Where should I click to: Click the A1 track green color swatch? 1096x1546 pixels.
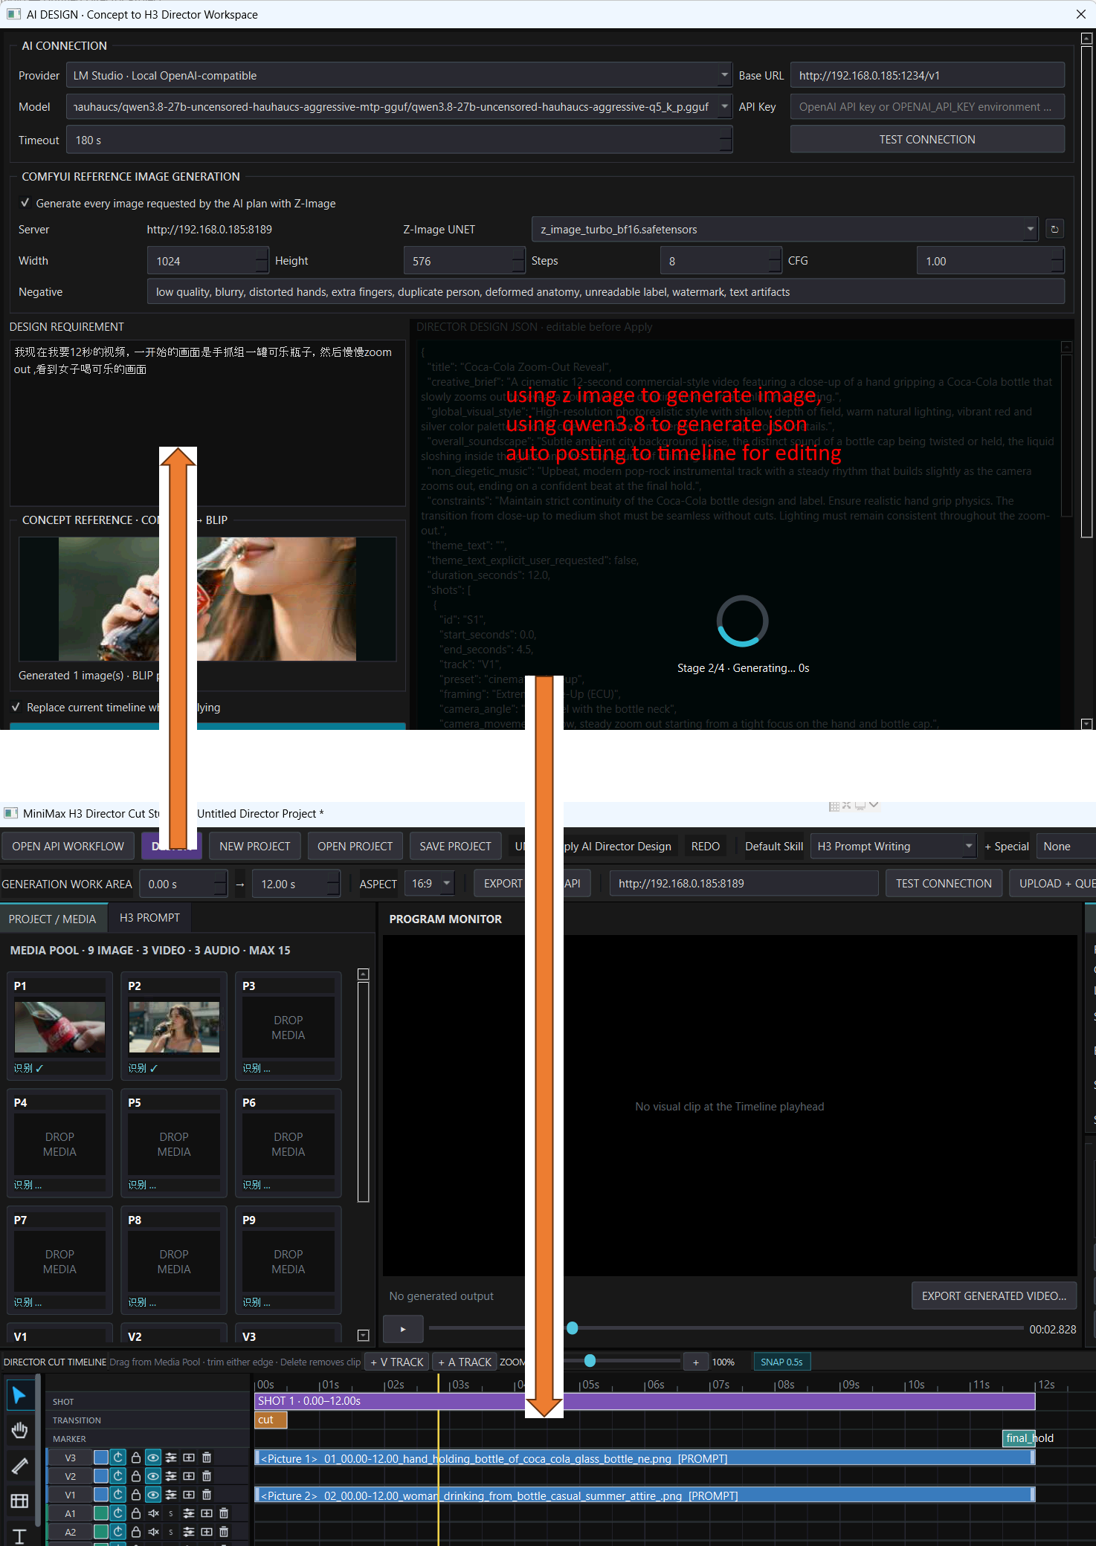tap(100, 1513)
